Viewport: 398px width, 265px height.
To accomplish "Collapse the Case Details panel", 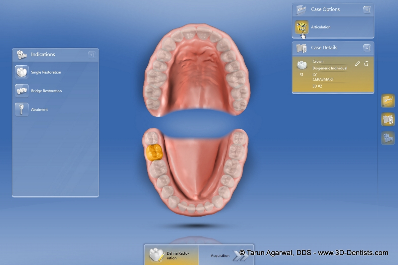I will (x=367, y=48).
